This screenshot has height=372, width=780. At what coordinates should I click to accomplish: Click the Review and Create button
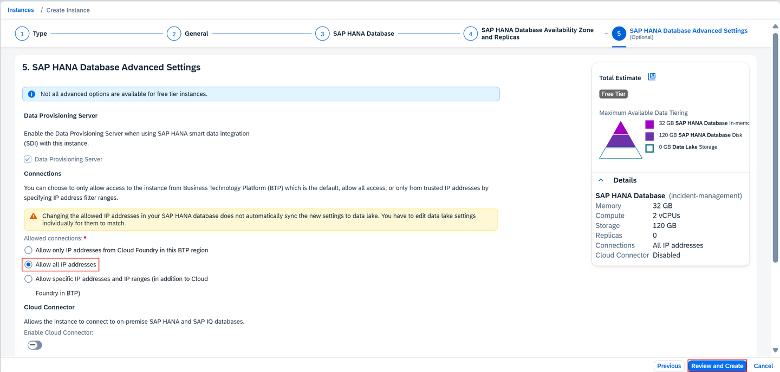[x=717, y=366]
